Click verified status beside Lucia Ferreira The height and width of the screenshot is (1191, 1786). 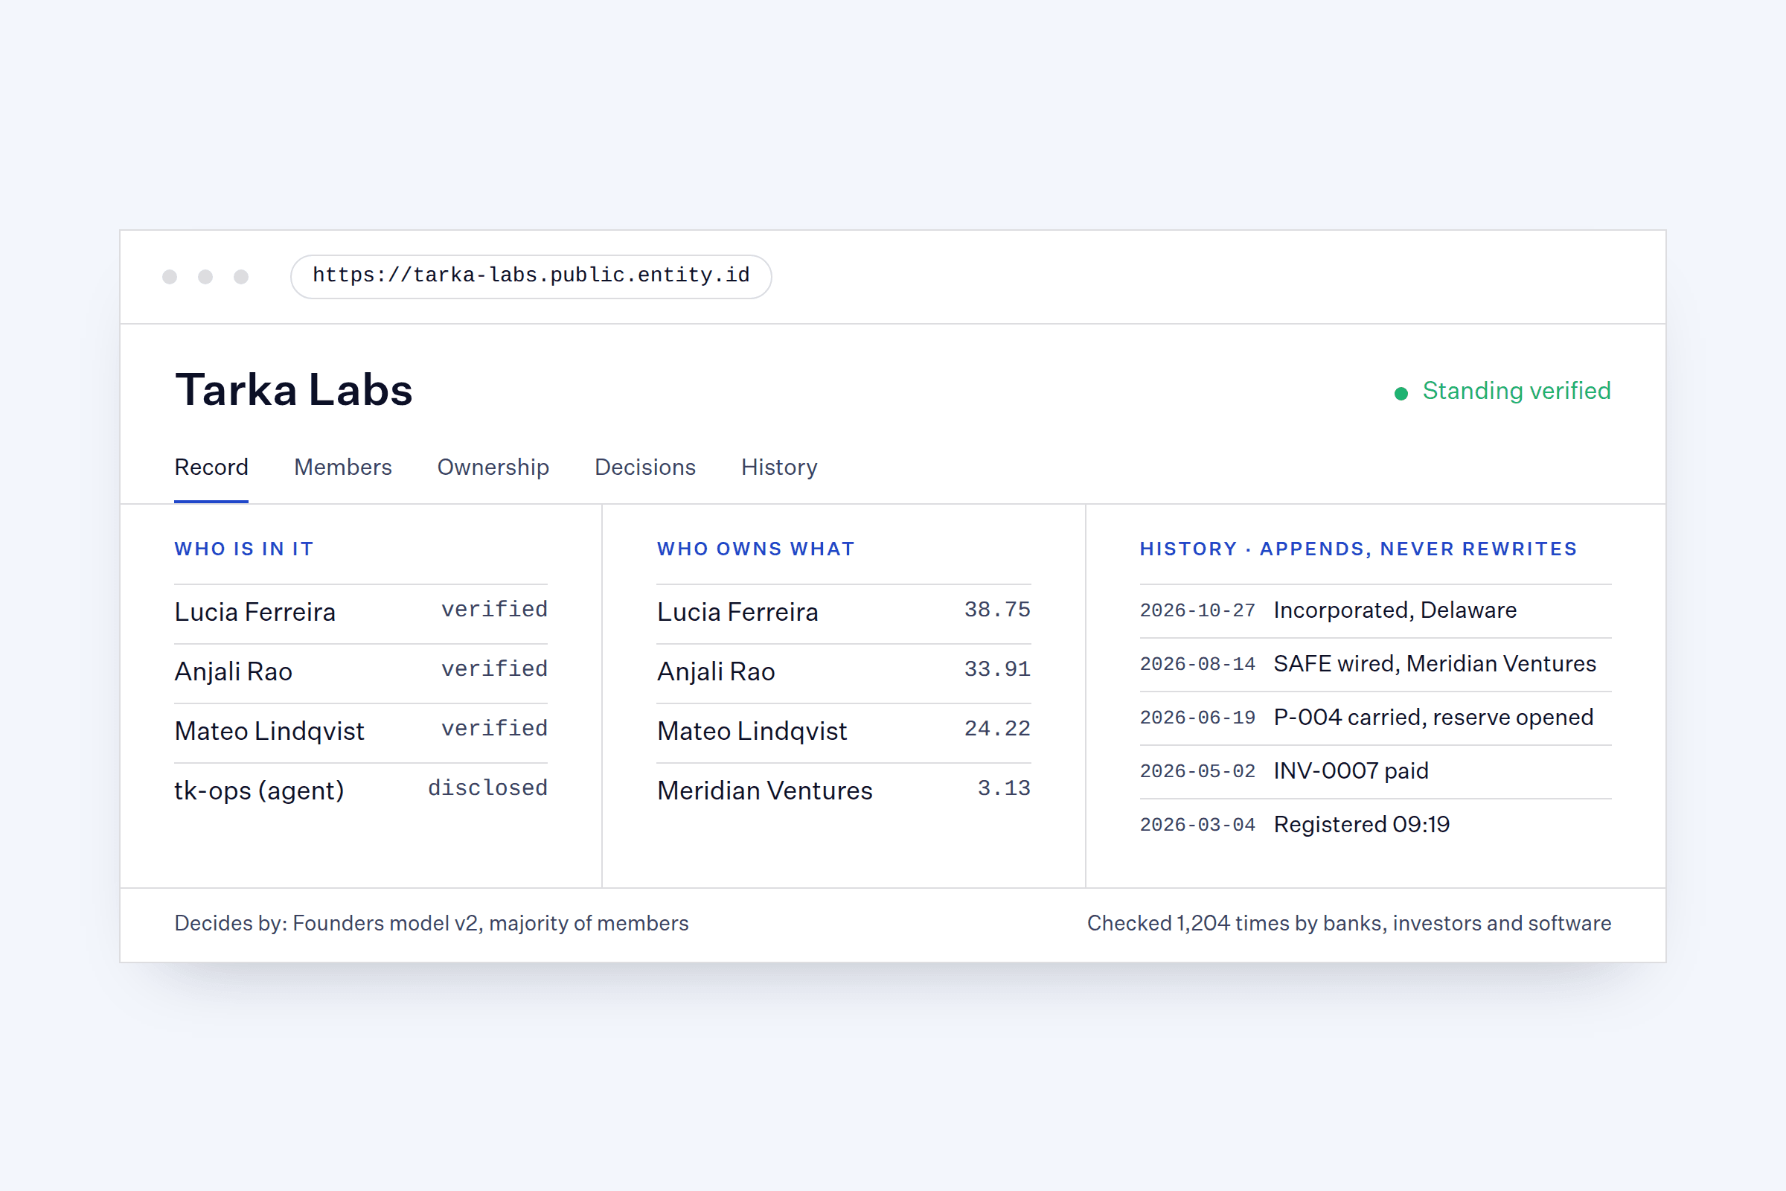click(x=494, y=610)
